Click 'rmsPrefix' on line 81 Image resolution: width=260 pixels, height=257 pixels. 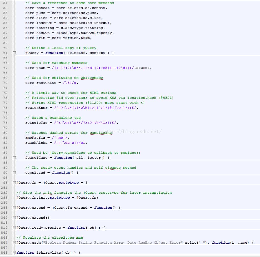coord(35,138)
